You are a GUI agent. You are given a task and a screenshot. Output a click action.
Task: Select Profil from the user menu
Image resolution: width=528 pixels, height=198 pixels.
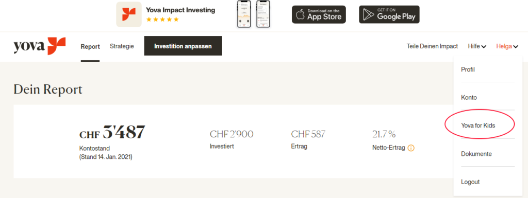tap(488, 69)
